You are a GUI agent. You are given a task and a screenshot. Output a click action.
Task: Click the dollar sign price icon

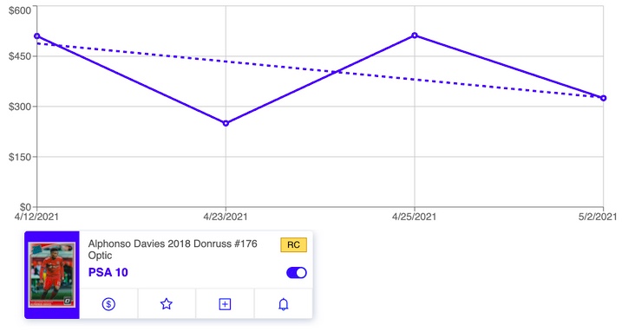pyautogui.click(x=108, y=304)
